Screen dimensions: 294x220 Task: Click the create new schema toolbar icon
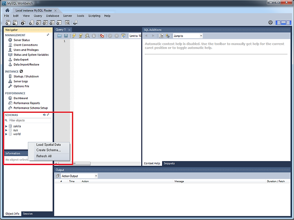pyautogui.click(x=31, y=23)
